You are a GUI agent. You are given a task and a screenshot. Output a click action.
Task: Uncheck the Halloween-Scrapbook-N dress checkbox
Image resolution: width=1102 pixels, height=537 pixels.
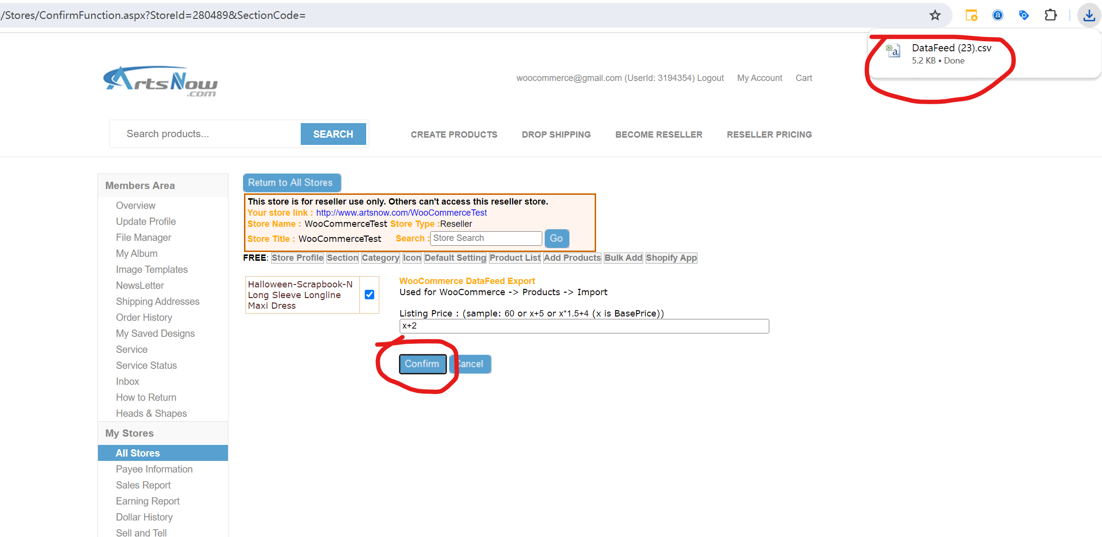pos(369,295)
